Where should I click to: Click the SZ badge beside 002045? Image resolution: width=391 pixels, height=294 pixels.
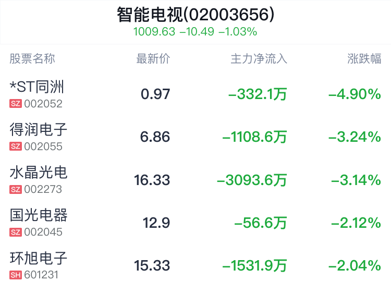pos(16,232)
